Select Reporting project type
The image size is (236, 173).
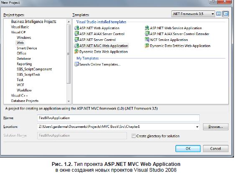click(24, 64)
